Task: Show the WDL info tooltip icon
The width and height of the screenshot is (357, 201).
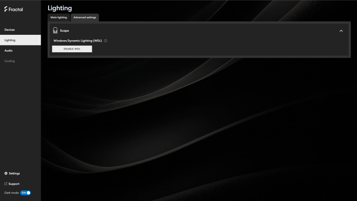Action: (106, 41)
